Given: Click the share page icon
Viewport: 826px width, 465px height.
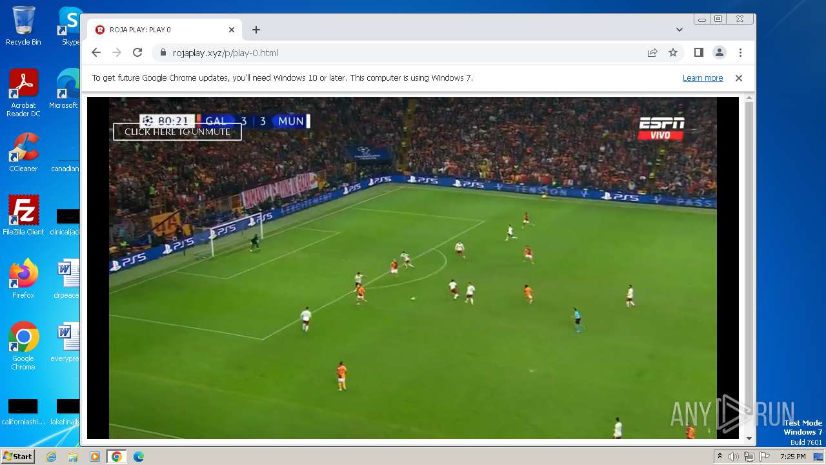Looking at the screenshot, I should coord(652,53).
